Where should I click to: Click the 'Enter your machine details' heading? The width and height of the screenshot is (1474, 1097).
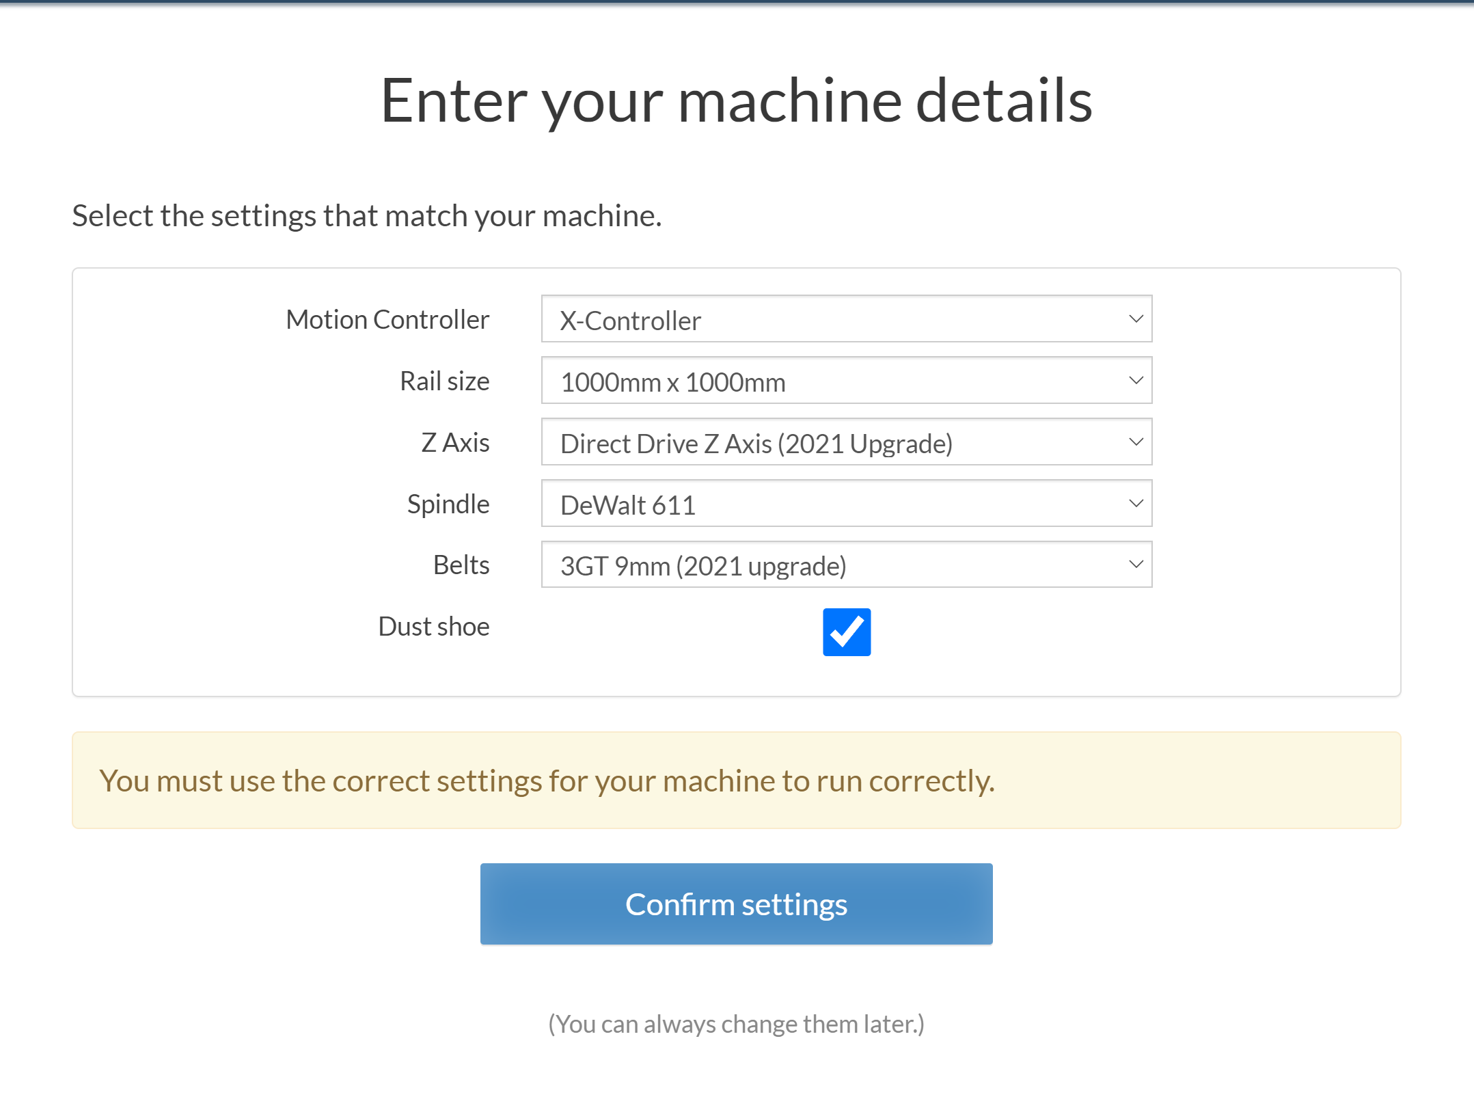(736, 100)
